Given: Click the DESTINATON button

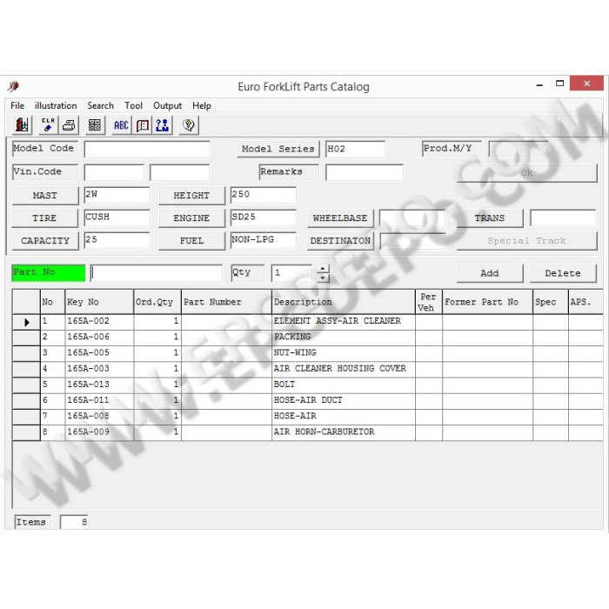Looking at the screenshot, I should point(340,241).
